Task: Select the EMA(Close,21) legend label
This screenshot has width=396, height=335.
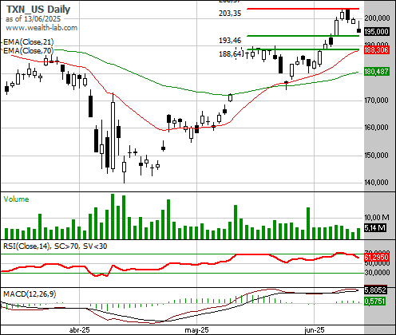Action: (x=29, y=42)
